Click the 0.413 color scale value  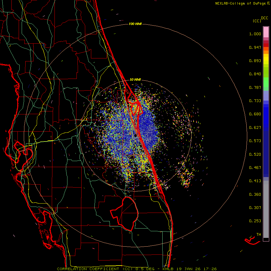[x=255, y=181]
